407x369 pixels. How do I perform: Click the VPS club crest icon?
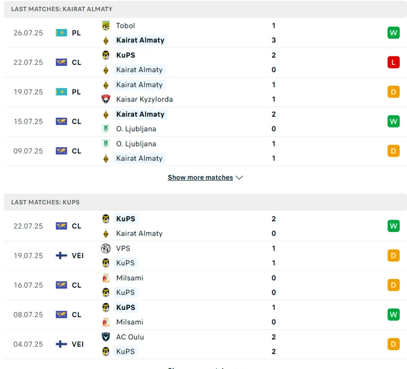point(106,248)
